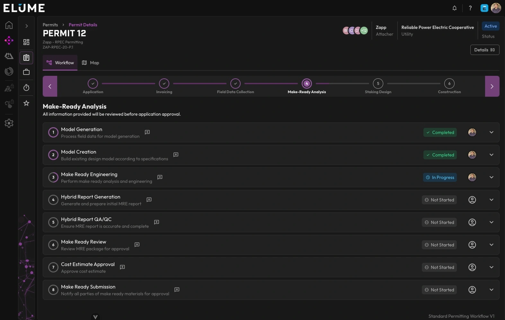Expand the Make Ready Engineering row
The height and width of the screenshot is (320, 505).
491,177
